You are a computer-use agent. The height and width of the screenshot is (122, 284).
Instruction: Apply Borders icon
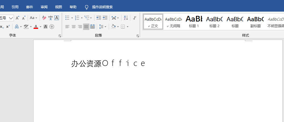(123, 27)
